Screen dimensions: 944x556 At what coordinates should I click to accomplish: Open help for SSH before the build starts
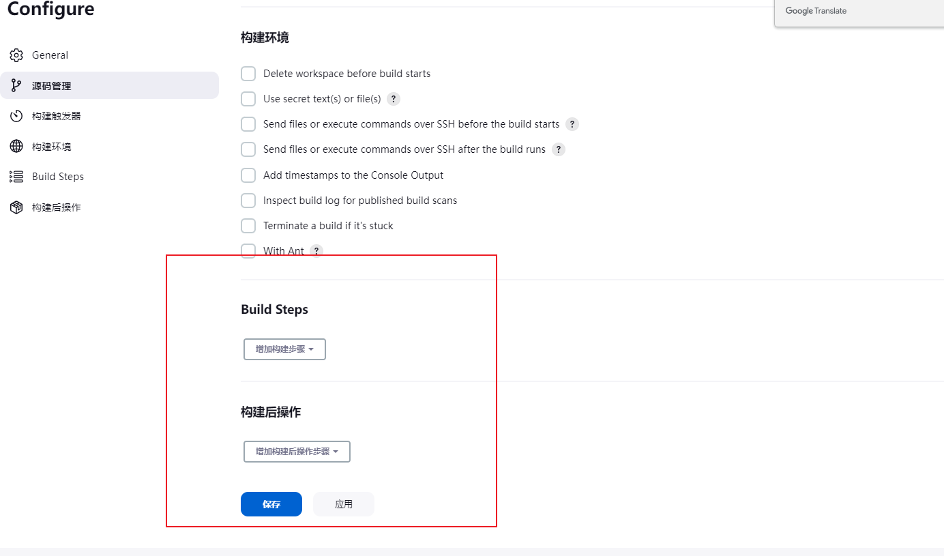(572, 124)
